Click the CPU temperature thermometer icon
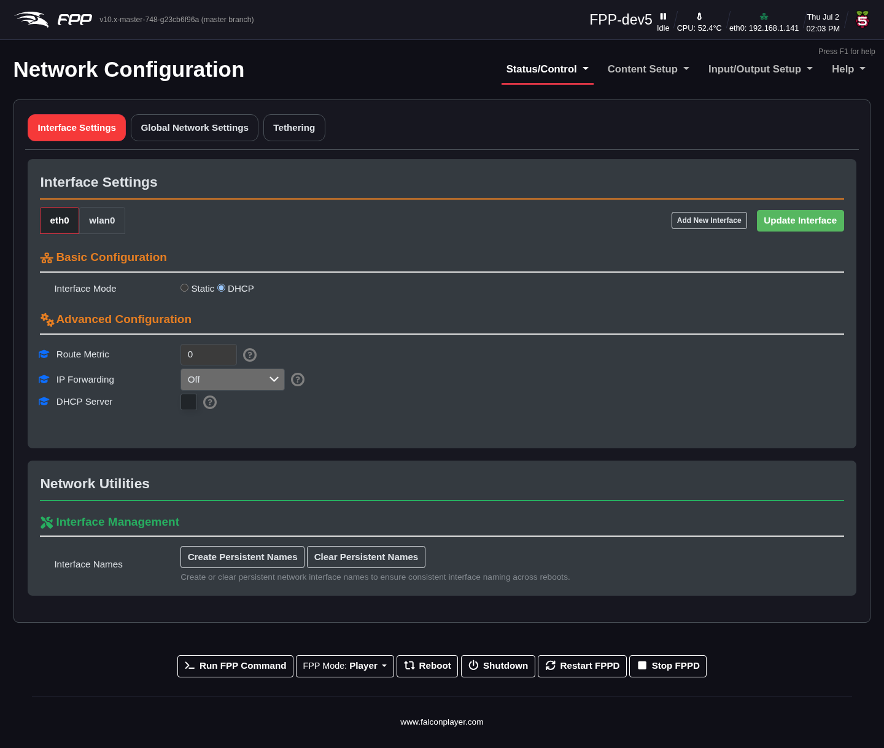 click(x=699, y=17)
